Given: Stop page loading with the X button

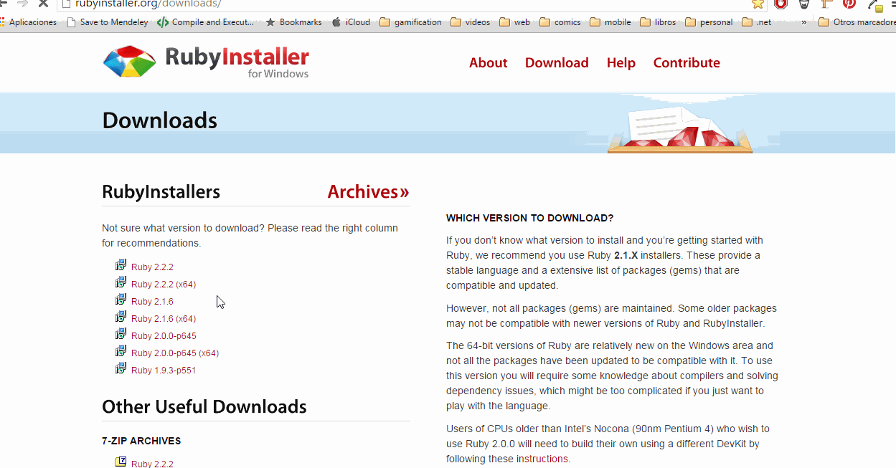Looking at the screenshot, I should (x=43, y=4).
